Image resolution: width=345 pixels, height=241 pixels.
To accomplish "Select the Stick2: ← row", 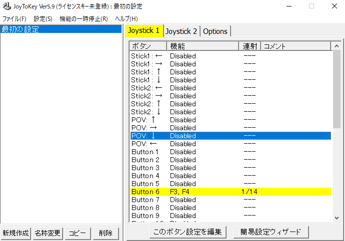I will (230, 88).
